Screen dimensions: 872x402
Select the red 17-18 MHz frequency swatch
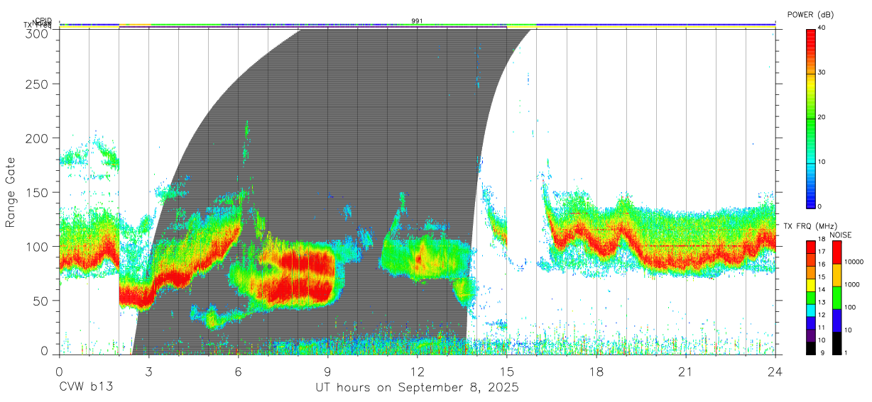811,247
